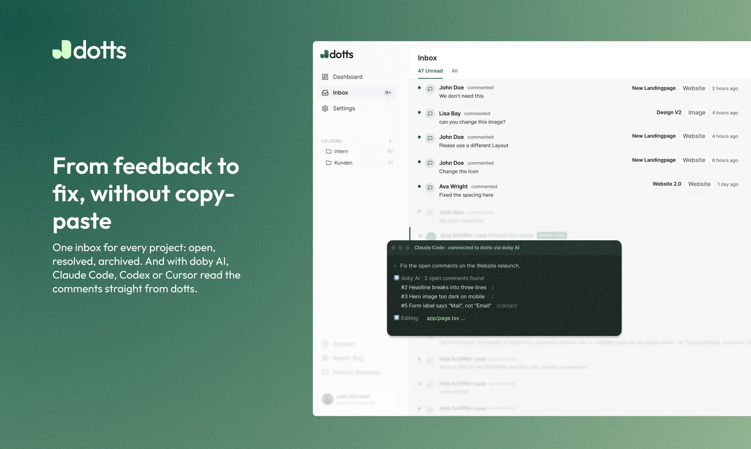The image size is (751, 449).
Task: Click the Inbox page heading
Action: [427, 58]
